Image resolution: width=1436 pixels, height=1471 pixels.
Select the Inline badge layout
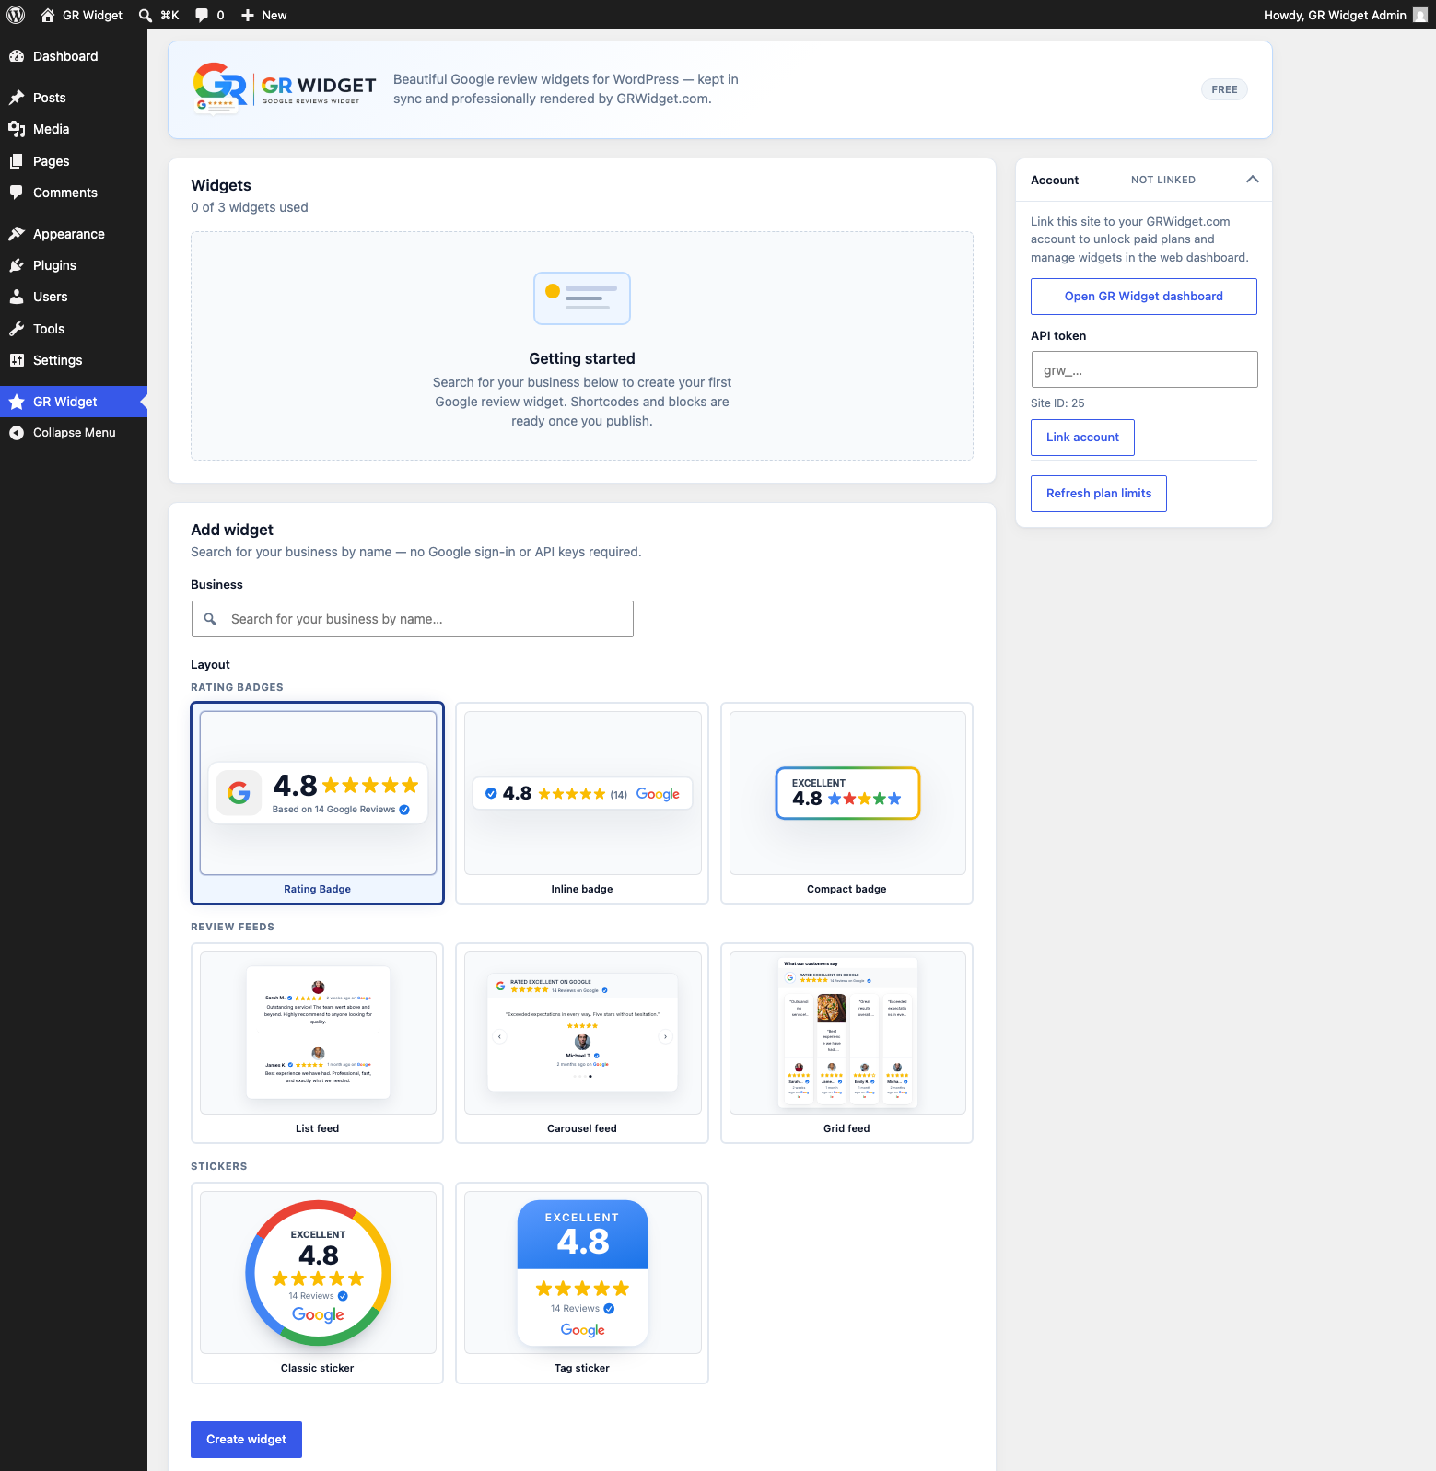coord(582,803)
